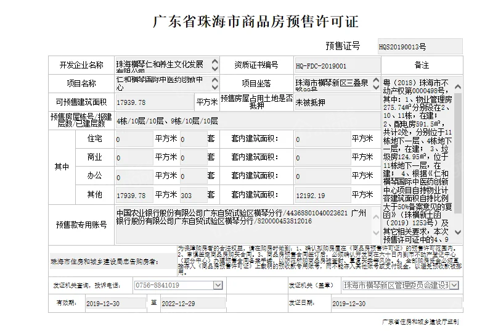Click the 发证机关查询, 投诉电话 label
The image size is (498, 332).
click(86, 286)
